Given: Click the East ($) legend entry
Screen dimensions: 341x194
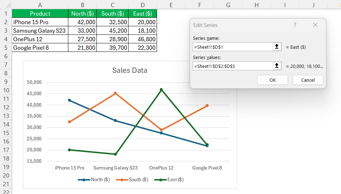Looking at the screenshot, I should pyautogui.click(x=169, y=180).
